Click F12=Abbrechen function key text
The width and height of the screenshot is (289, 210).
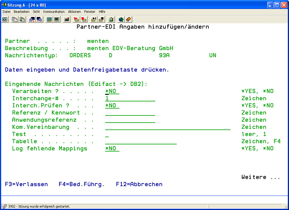pyautogui.click(x=139, y=184)
